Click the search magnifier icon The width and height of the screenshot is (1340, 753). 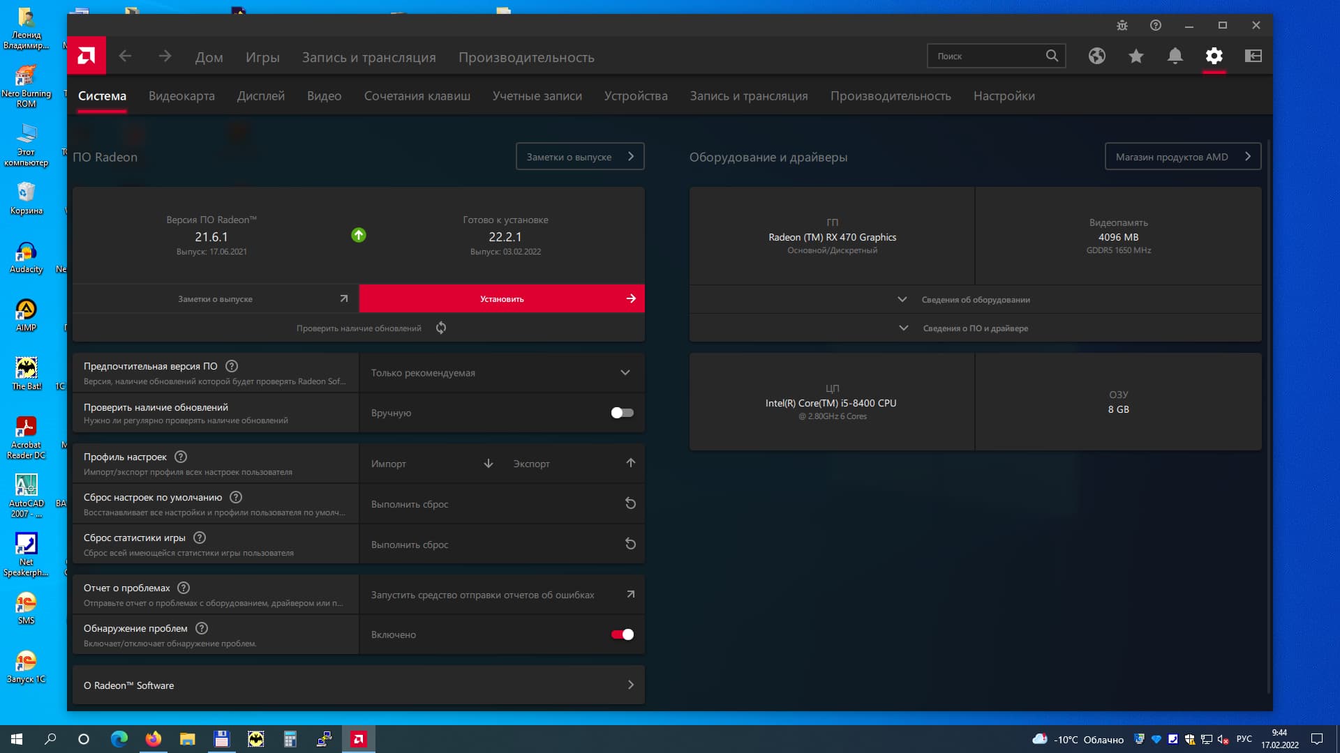click(1052, 56)
